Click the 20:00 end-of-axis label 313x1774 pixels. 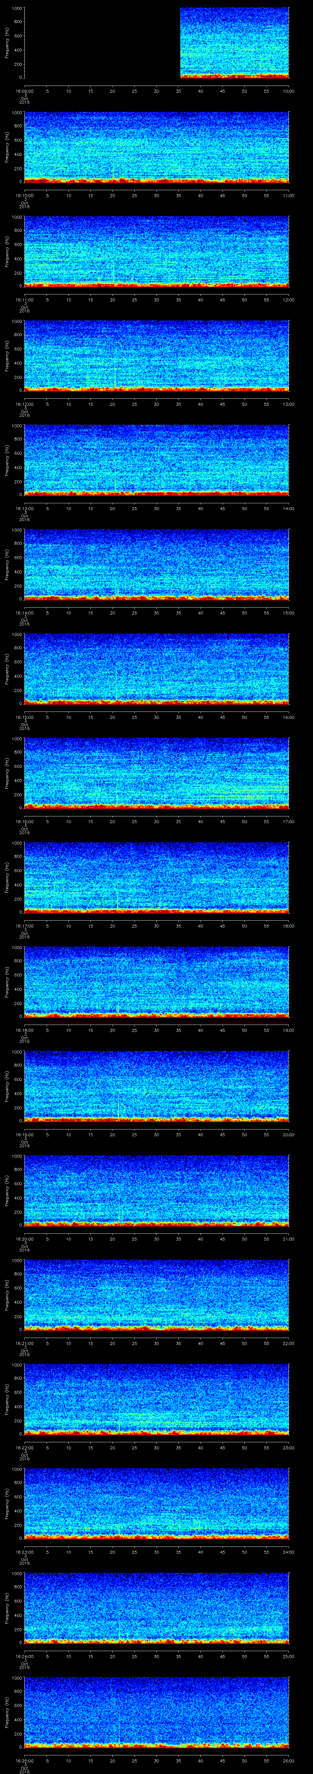288,1134
